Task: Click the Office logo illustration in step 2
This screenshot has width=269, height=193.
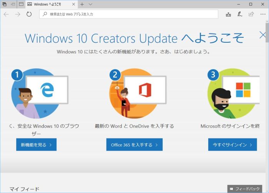Action: (145, 90)
